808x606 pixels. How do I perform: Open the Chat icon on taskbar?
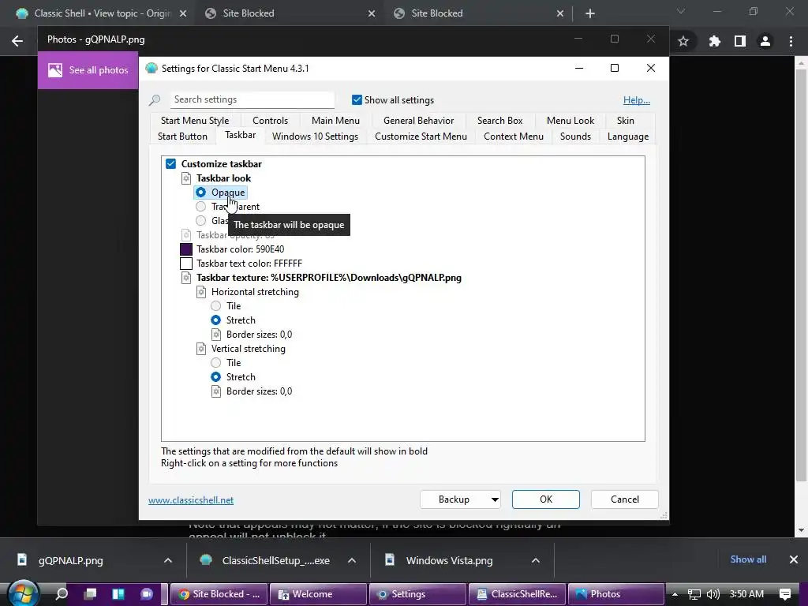(147, 593)
